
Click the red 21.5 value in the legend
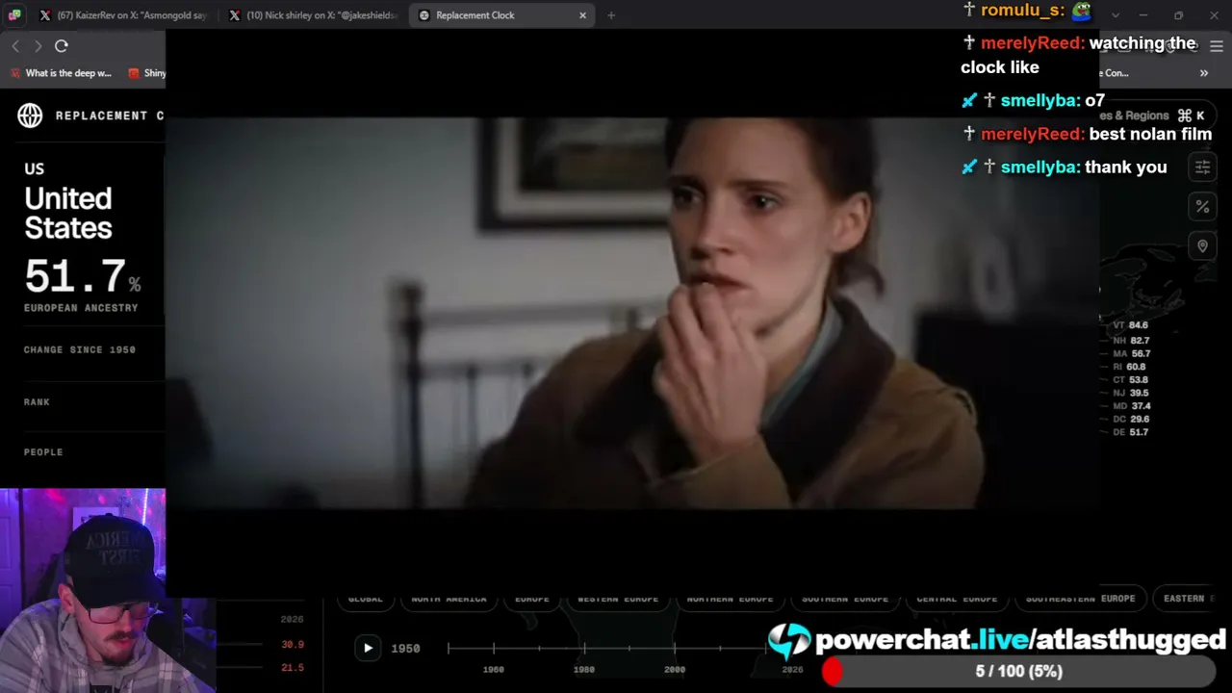click(x=293, y=668)
